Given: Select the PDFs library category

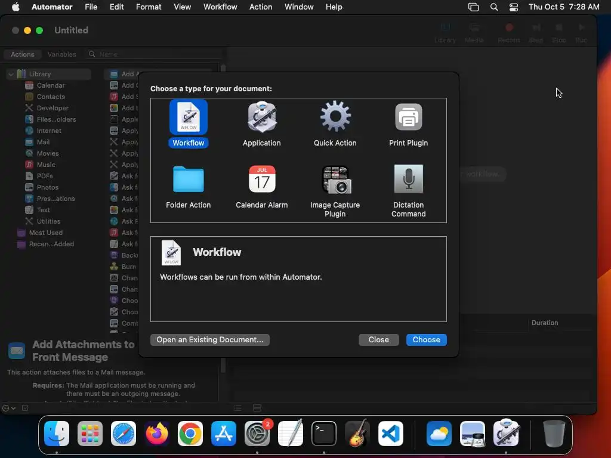Looking at the screenshot, I should pos(45,176).
